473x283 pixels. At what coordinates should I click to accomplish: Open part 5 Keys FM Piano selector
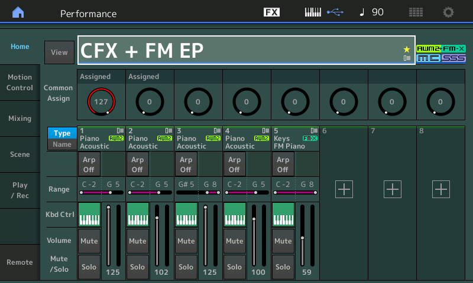[294, 139]
